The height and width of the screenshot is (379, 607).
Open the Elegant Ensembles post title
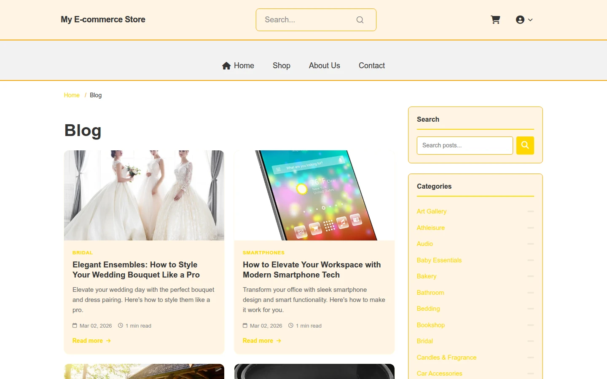tap(136, 270)
